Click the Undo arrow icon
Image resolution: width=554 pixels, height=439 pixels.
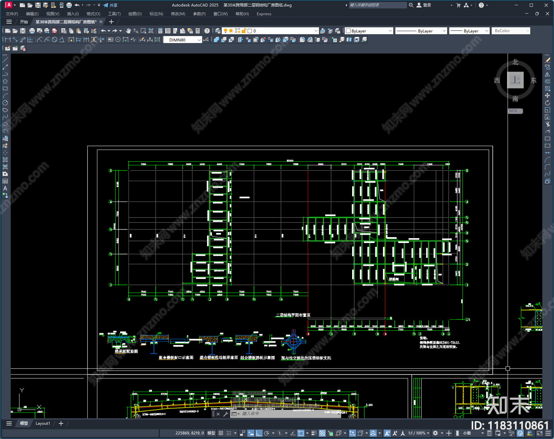[x=103, y=31]
